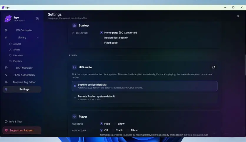The image size is (246, 142).
Task: Click Support on Patreon button
Action: click(22, 131)
